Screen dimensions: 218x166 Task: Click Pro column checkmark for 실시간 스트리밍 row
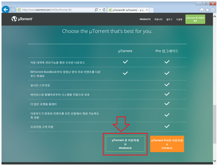(167, 85)
